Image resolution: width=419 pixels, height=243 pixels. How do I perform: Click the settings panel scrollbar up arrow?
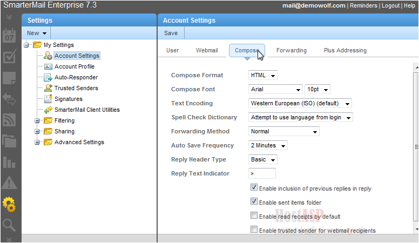pos(416,67)
